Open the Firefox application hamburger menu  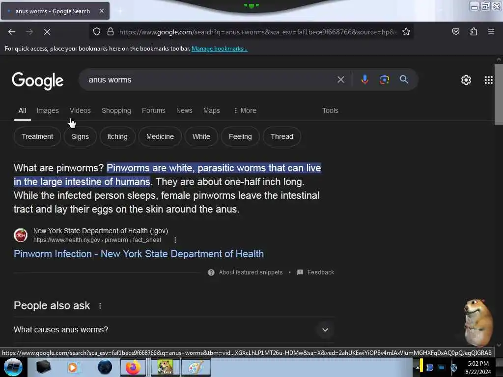click(491, 31)
